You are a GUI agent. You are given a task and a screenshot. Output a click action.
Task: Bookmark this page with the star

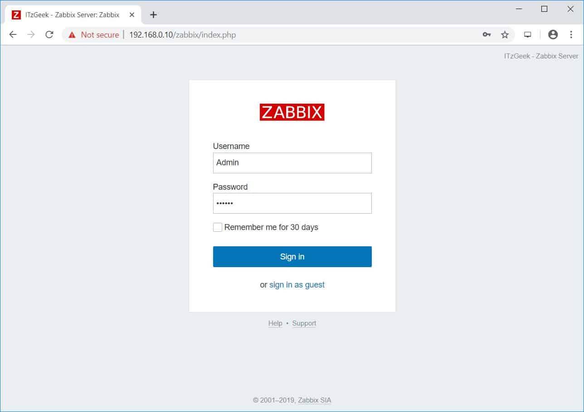tap(505, 34)
